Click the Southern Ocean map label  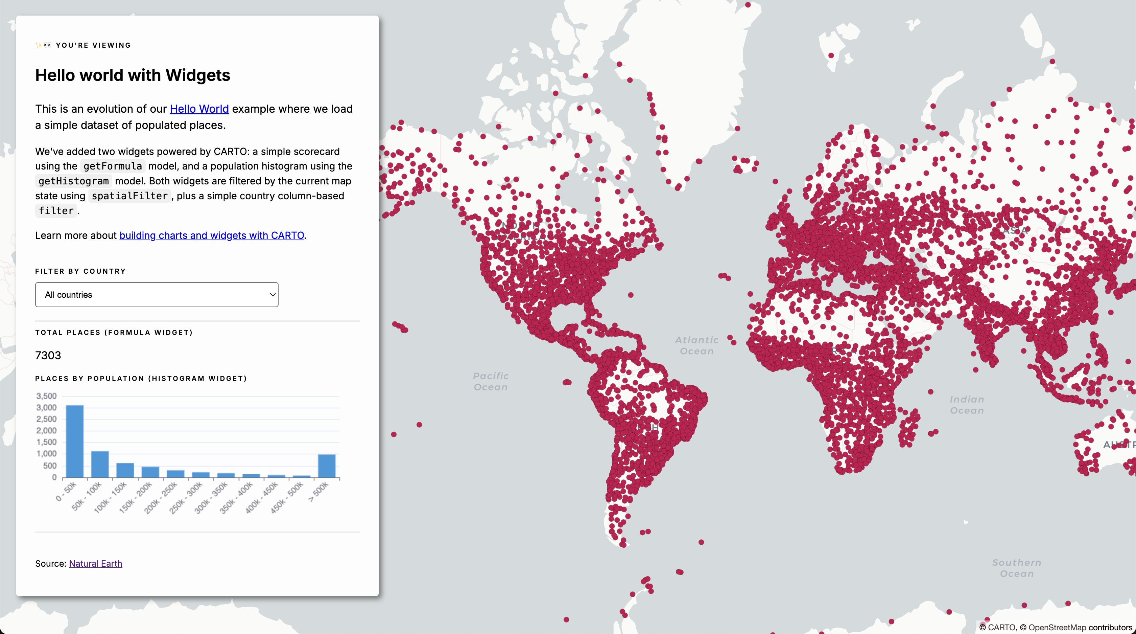click(x=1017, y=568)
